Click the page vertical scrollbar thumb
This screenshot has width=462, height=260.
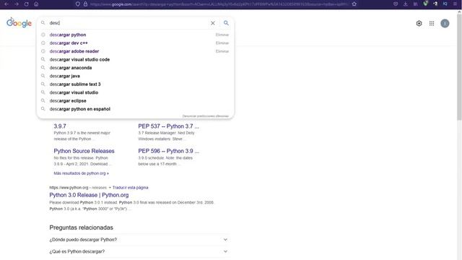459,67
